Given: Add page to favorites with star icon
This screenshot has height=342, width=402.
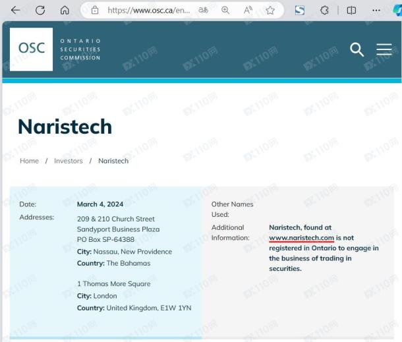Looking at the screenshot, I should (x=270, y=11).
